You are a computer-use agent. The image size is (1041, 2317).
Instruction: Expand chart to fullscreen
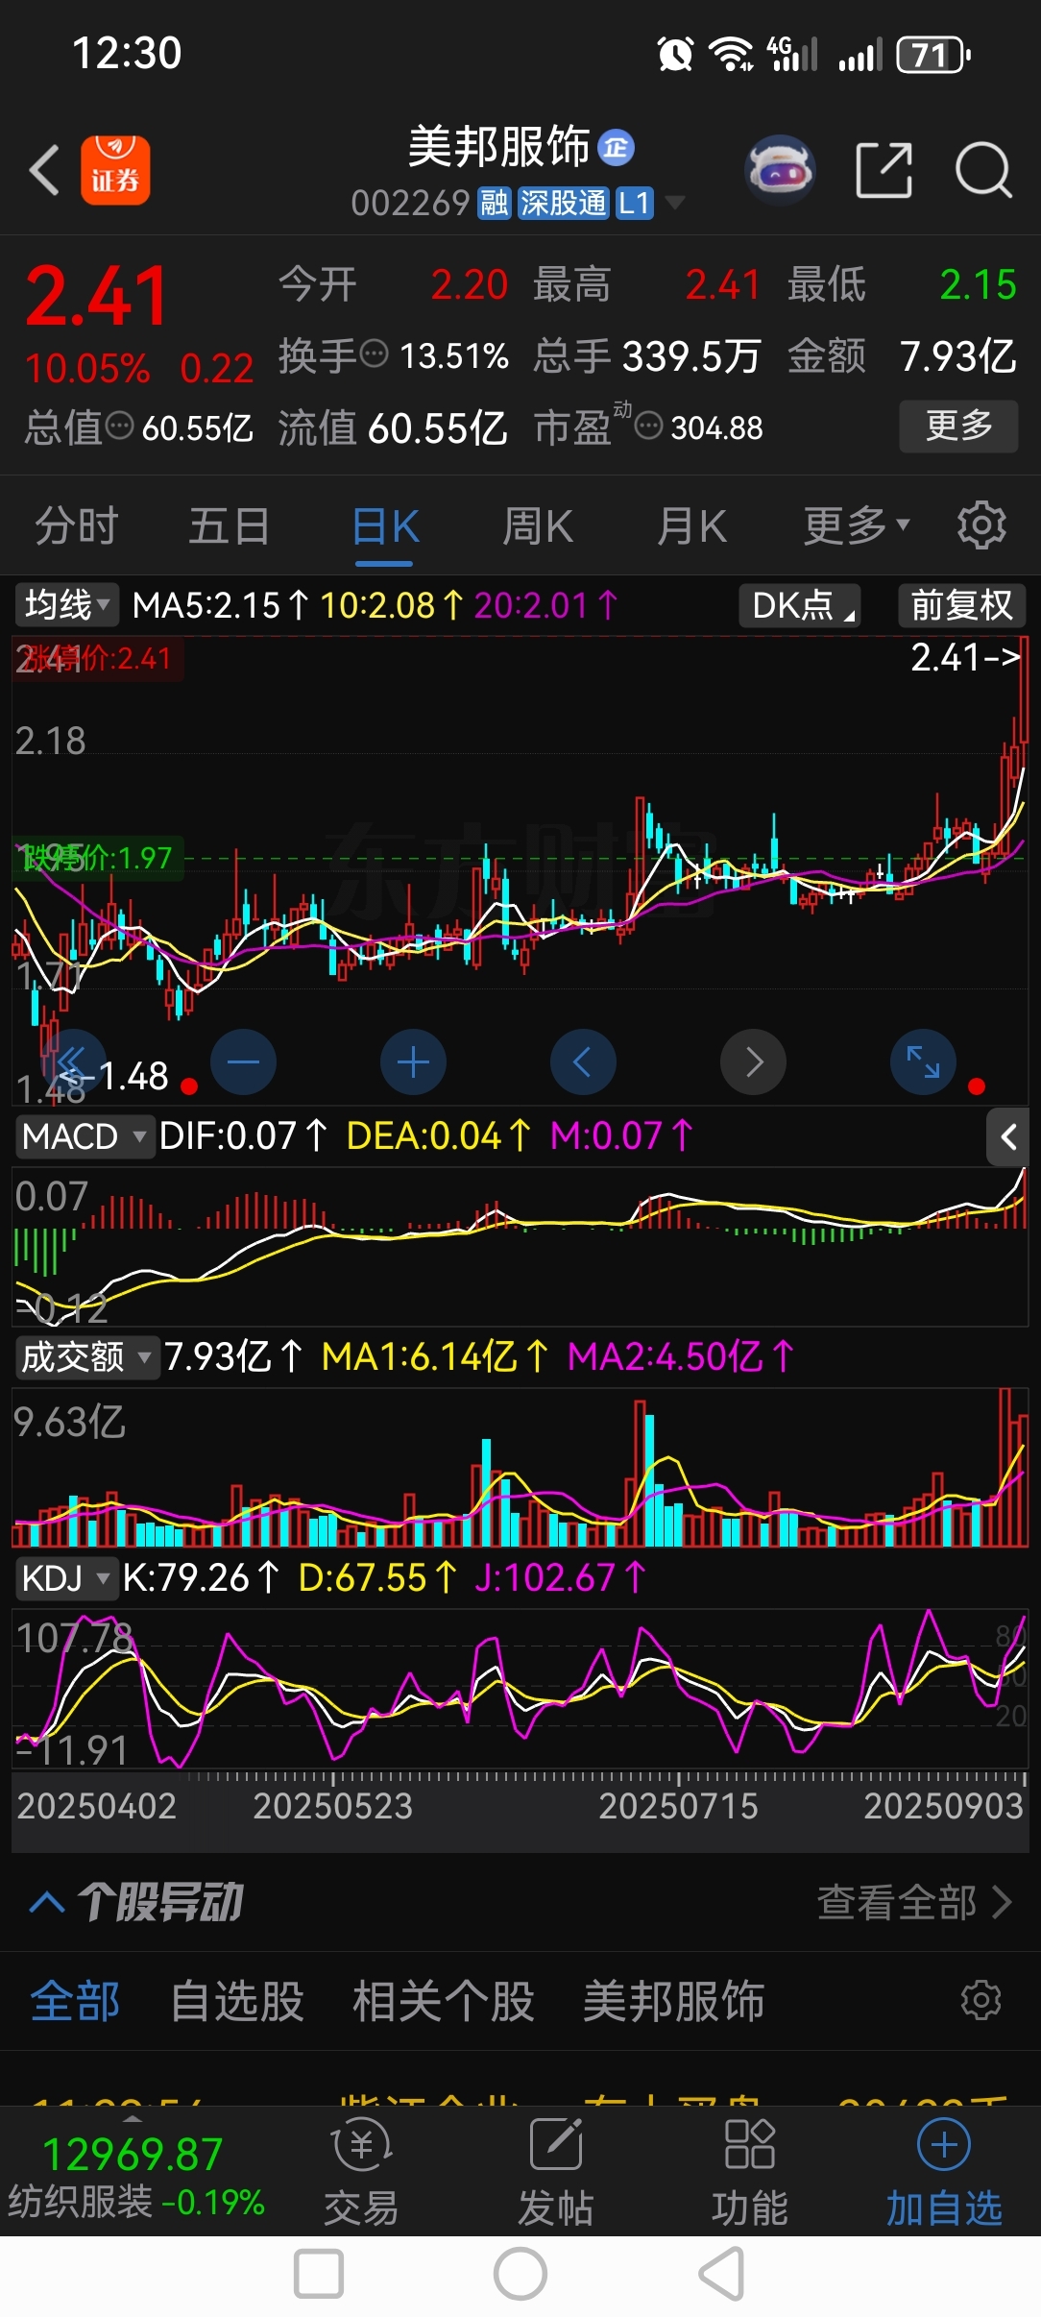coord(924,1061)
